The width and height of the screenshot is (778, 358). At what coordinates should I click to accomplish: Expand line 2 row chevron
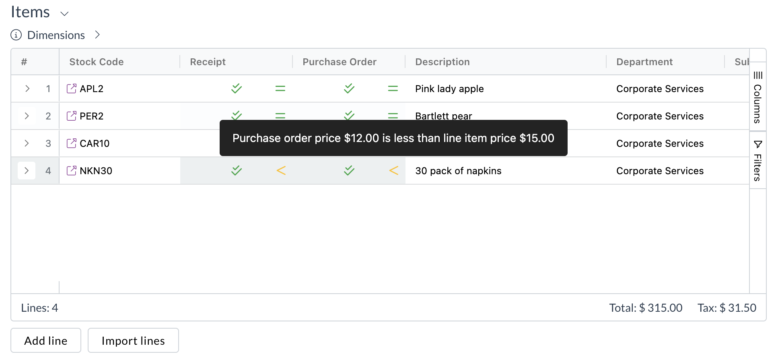27,116
